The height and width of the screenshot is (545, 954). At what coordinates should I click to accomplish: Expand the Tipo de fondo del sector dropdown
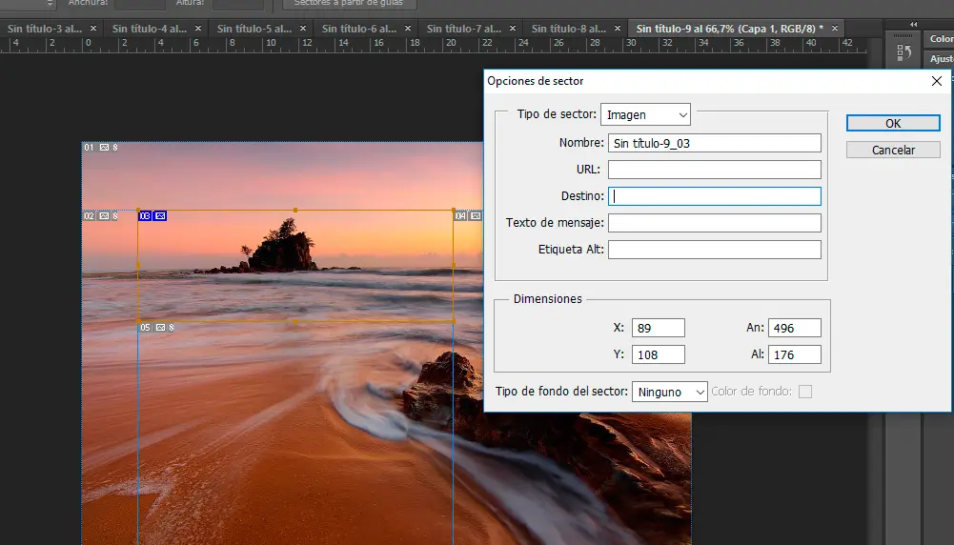pyautogui.click(x=669, y=392)
